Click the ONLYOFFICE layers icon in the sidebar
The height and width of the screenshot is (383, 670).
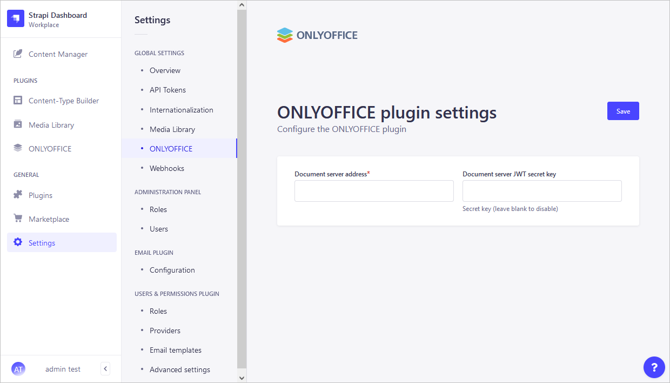(18, 148)
